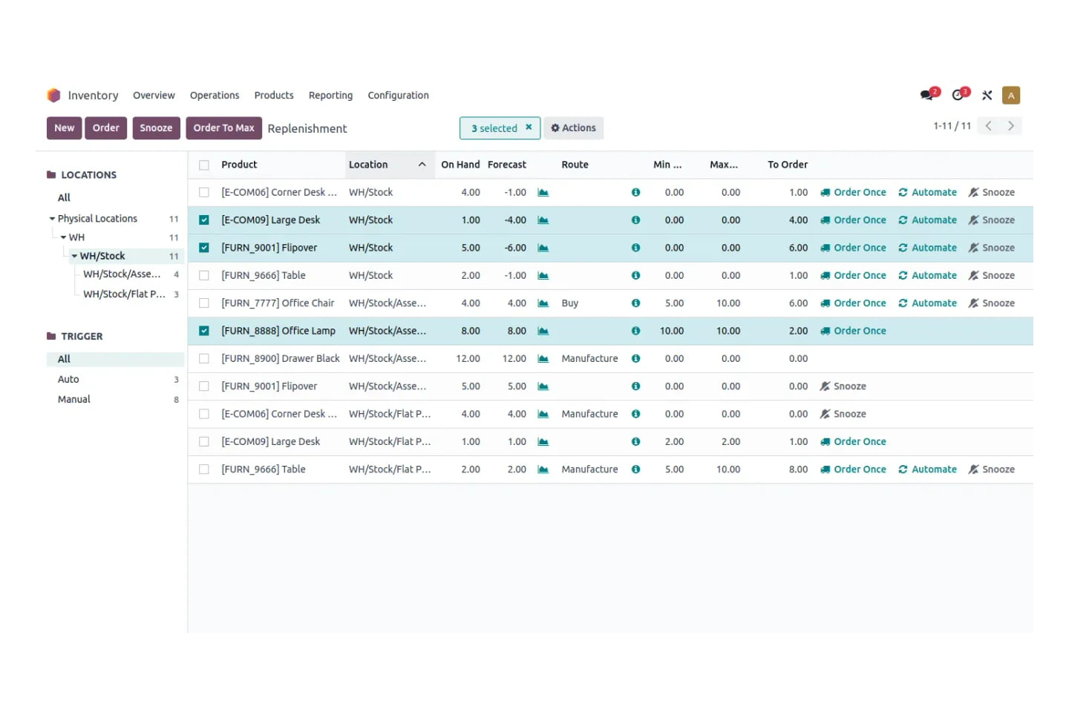Viewport: 1069px width, 712px height.
Task: Go to next page of records
Action: [x=1010, y=126]
